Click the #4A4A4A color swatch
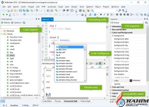 (131, 81)
